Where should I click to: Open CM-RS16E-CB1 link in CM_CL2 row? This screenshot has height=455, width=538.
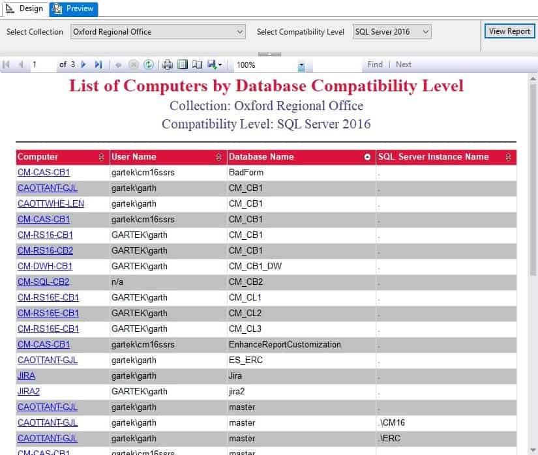48,314
